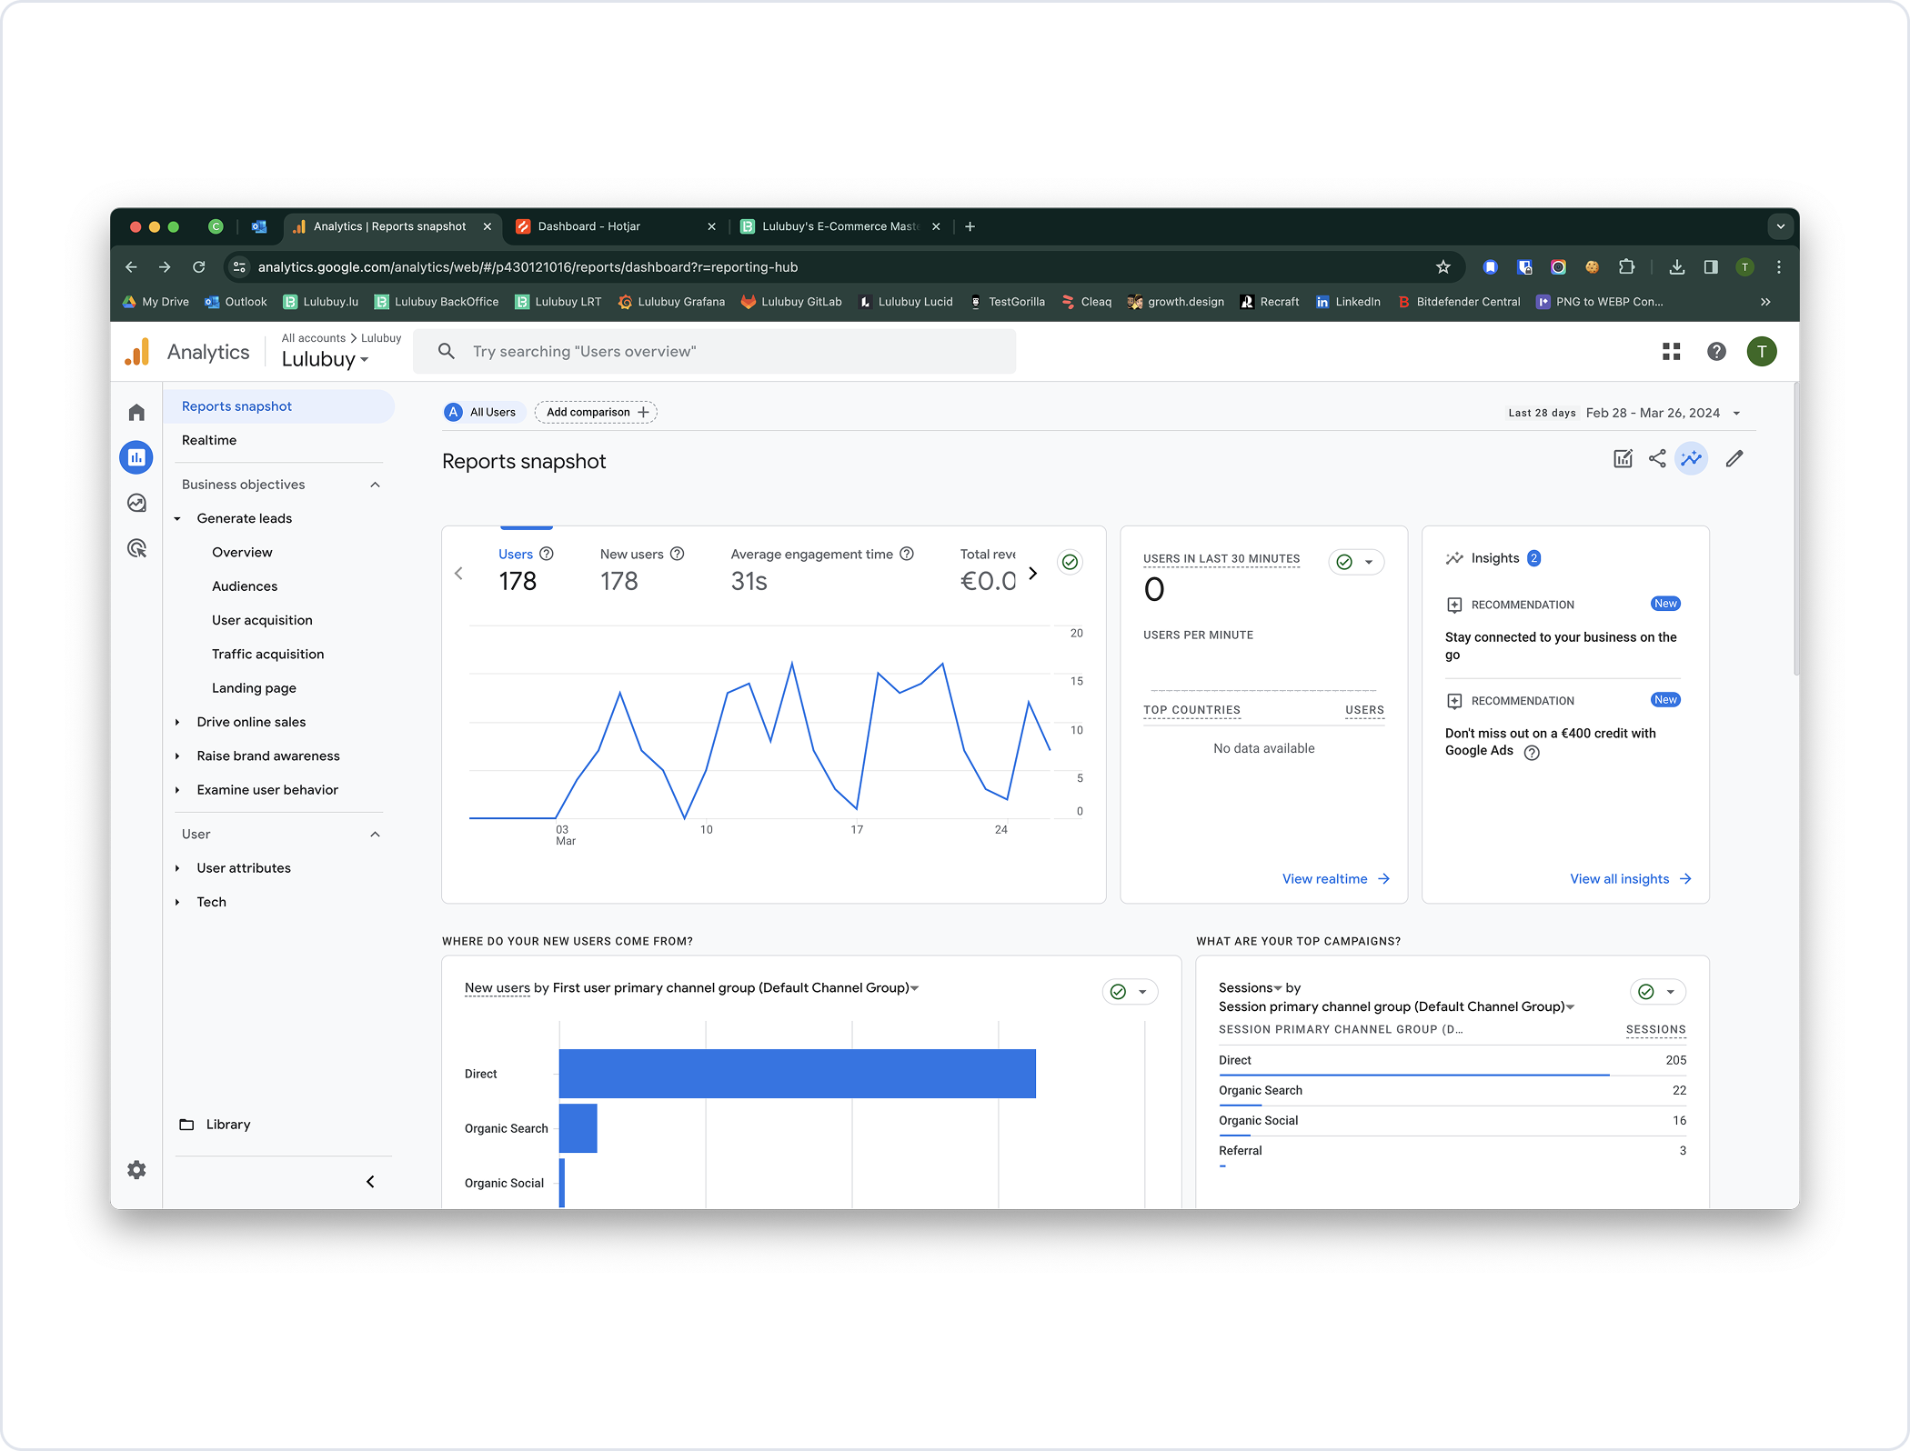Collapse the Generate leads group
The width and height of the screenshot is (1910, 1451).
[x=177, y=519]
